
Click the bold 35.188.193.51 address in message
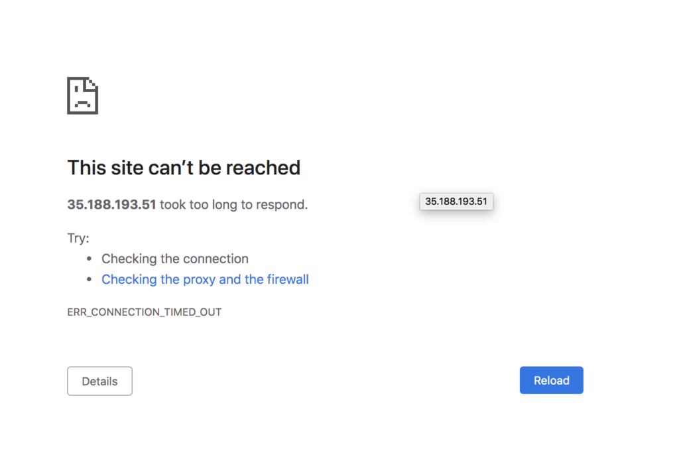[x=111, y=204]
